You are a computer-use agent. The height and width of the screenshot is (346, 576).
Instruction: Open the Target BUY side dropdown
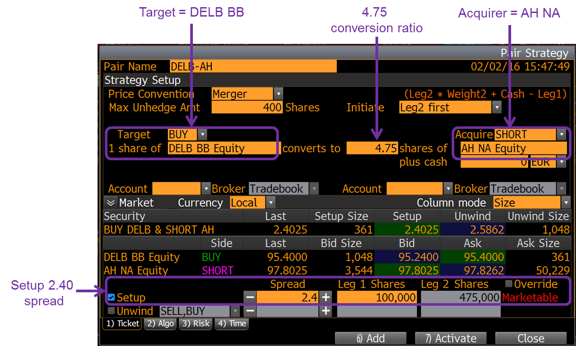tap(202, 134)
